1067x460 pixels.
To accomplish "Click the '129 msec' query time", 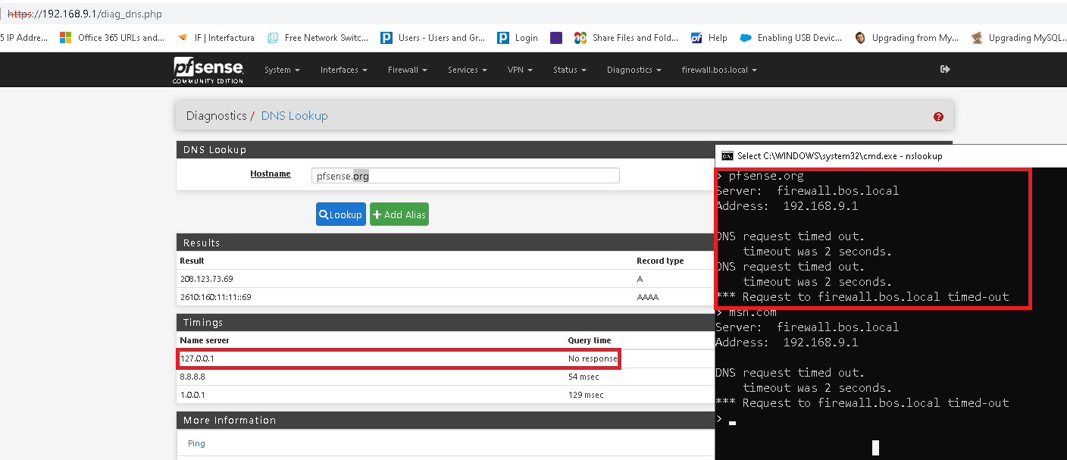I will [x=586, y=395].
